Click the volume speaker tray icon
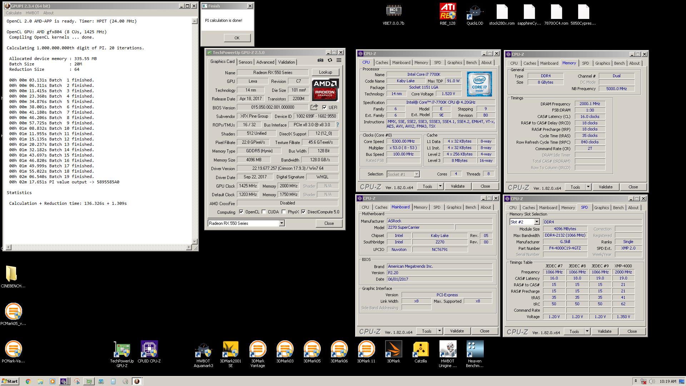 (x=652, y=381)
